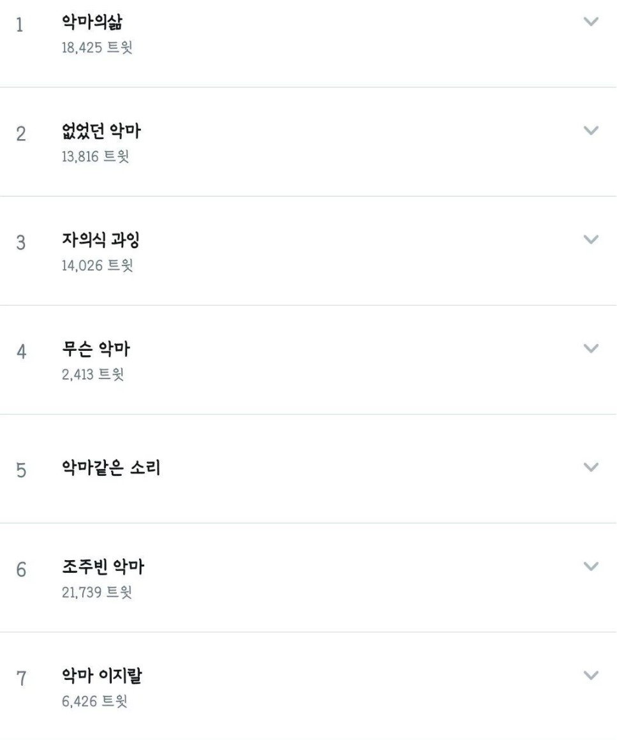This screenshot has height=740, width=617.
Task: Expand the chevron next to 악마의삶
Action: click(591, 22)
